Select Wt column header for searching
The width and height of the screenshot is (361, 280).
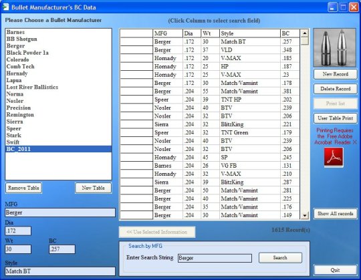click(x=210, y=33)
